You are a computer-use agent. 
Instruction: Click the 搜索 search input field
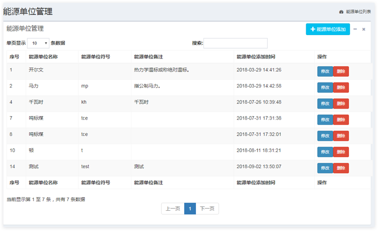pos(235,43)
